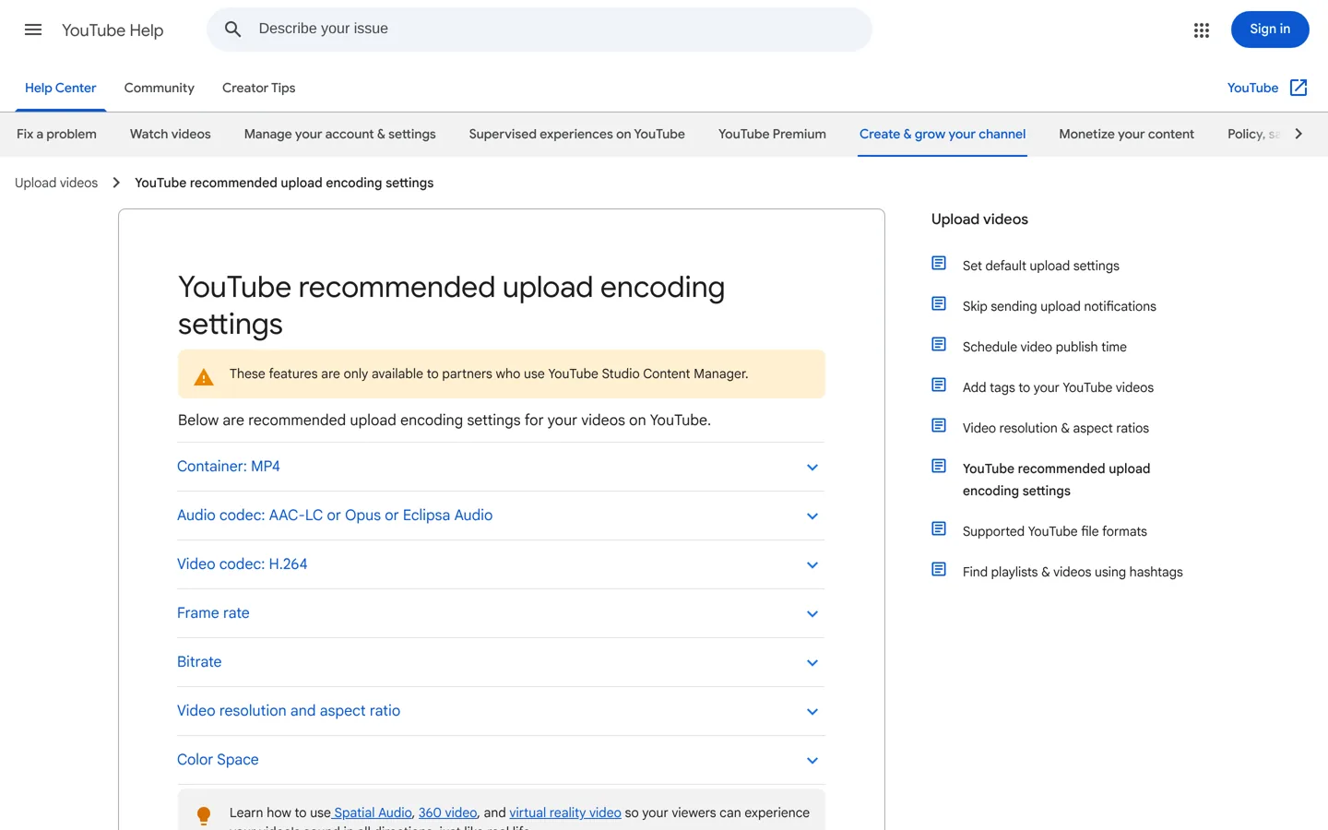Open Supported YouTube file formats article

1055,531
